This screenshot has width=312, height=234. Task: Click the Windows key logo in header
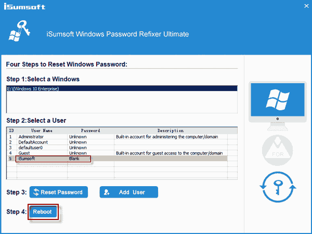(x=19, y=31)
